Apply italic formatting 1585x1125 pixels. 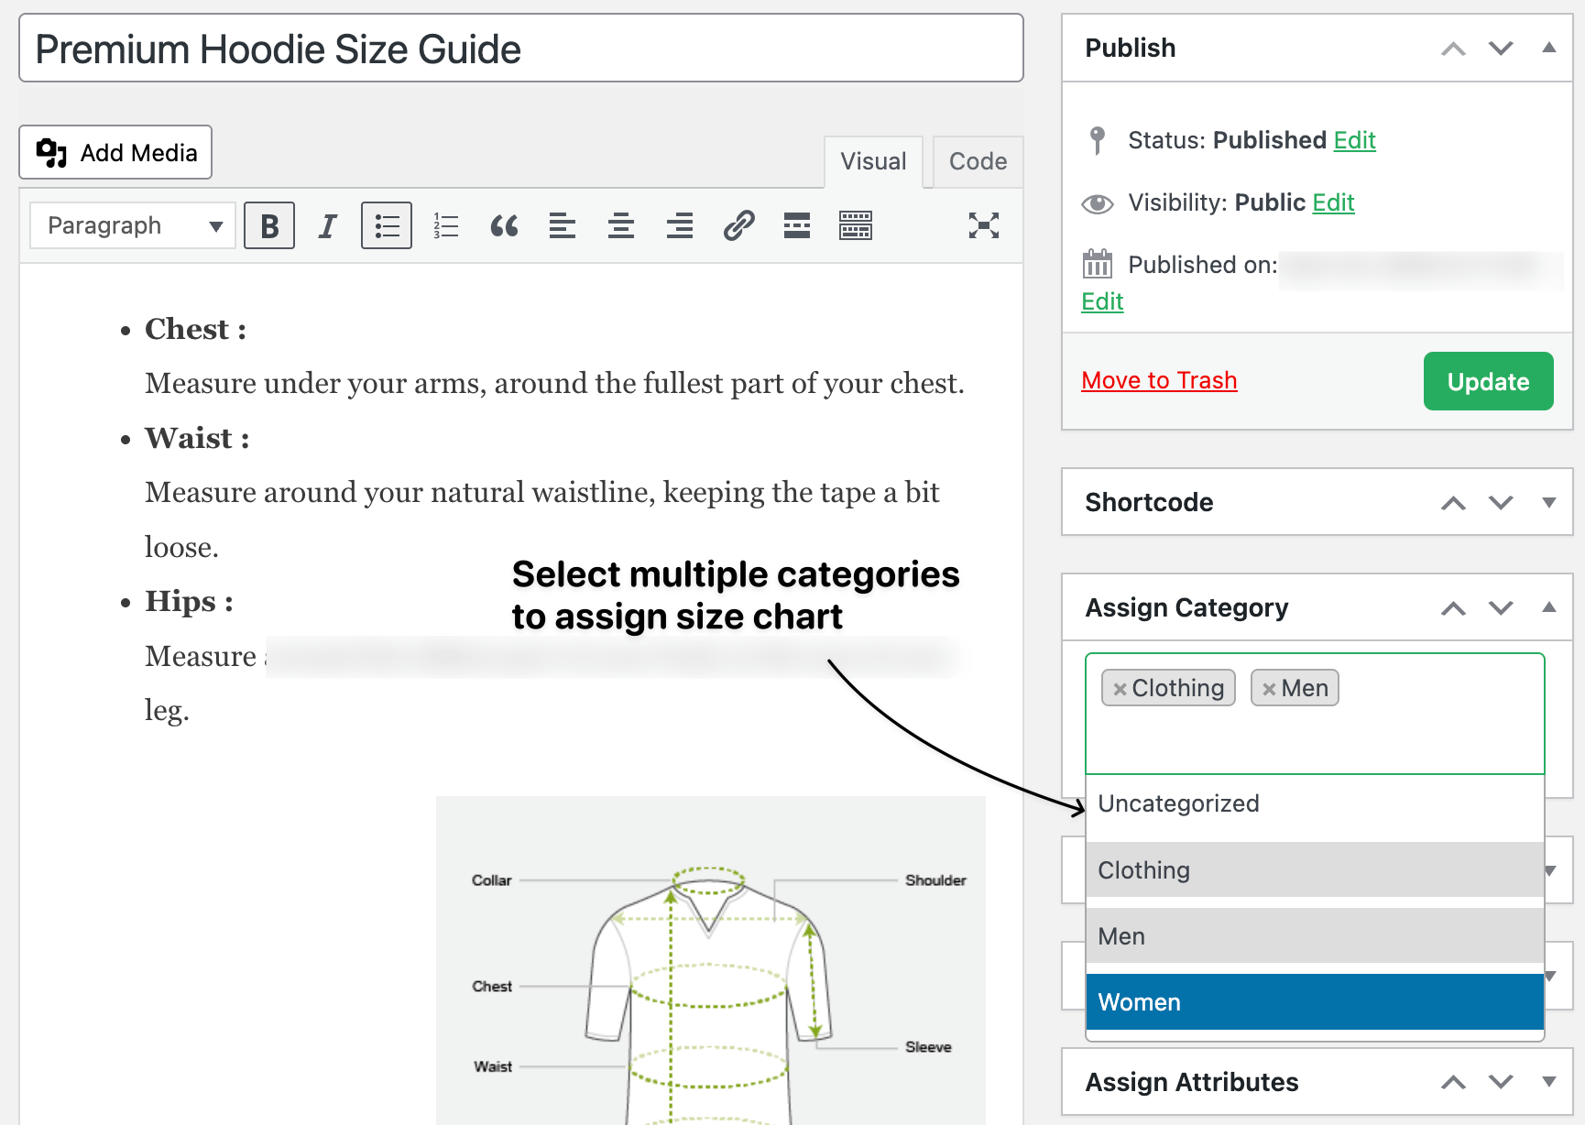[x=327, y=225]
